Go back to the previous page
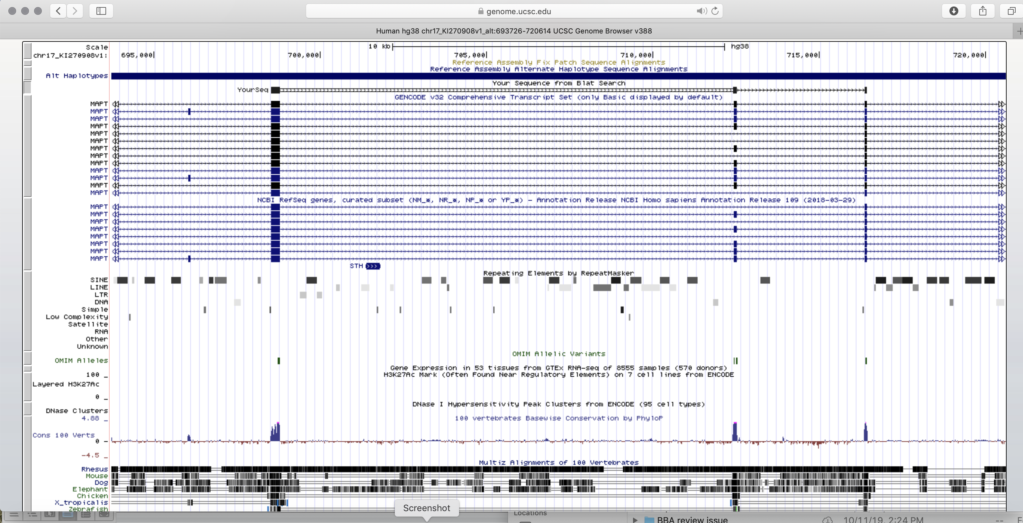This screenshot has height=523, width=1023. (x=58, y=11)
